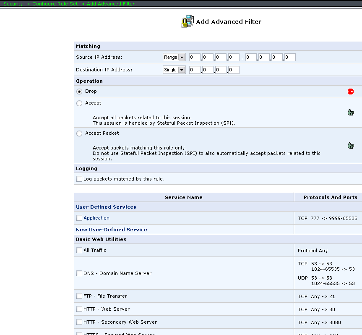This screenshot has height=335, width=362.
Task: Open the Application service link
Action: pyautogui.click(x=96, y=218)
